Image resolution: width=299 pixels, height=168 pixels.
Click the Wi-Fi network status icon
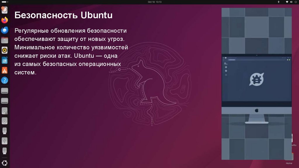tap(287, 2)
